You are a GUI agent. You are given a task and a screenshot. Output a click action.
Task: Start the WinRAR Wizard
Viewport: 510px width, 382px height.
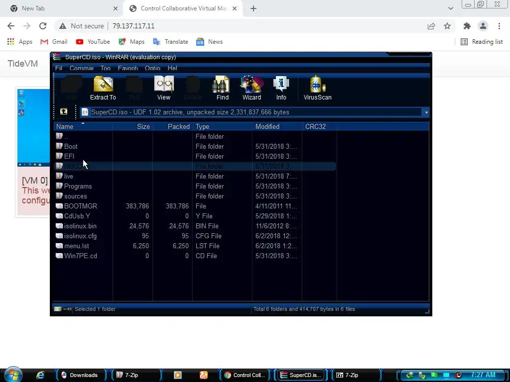point(252,88)
